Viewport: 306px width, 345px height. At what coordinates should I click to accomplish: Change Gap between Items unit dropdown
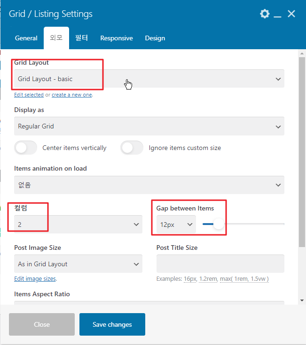tap(176, 224)
